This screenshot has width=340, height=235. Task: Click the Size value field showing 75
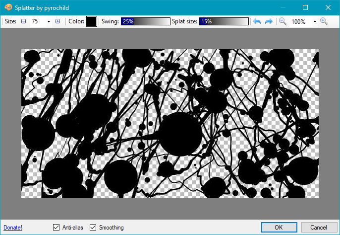click(38, 21)
